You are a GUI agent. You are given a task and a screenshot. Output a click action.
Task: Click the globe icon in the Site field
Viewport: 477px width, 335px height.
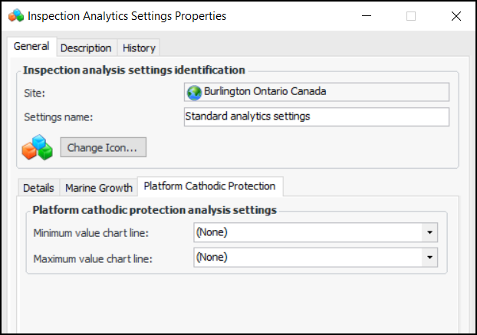pos(195,92)
